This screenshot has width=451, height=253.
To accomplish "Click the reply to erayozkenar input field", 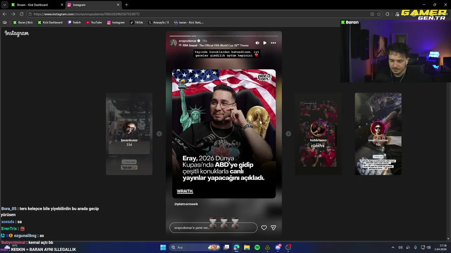I will [214, 228].
